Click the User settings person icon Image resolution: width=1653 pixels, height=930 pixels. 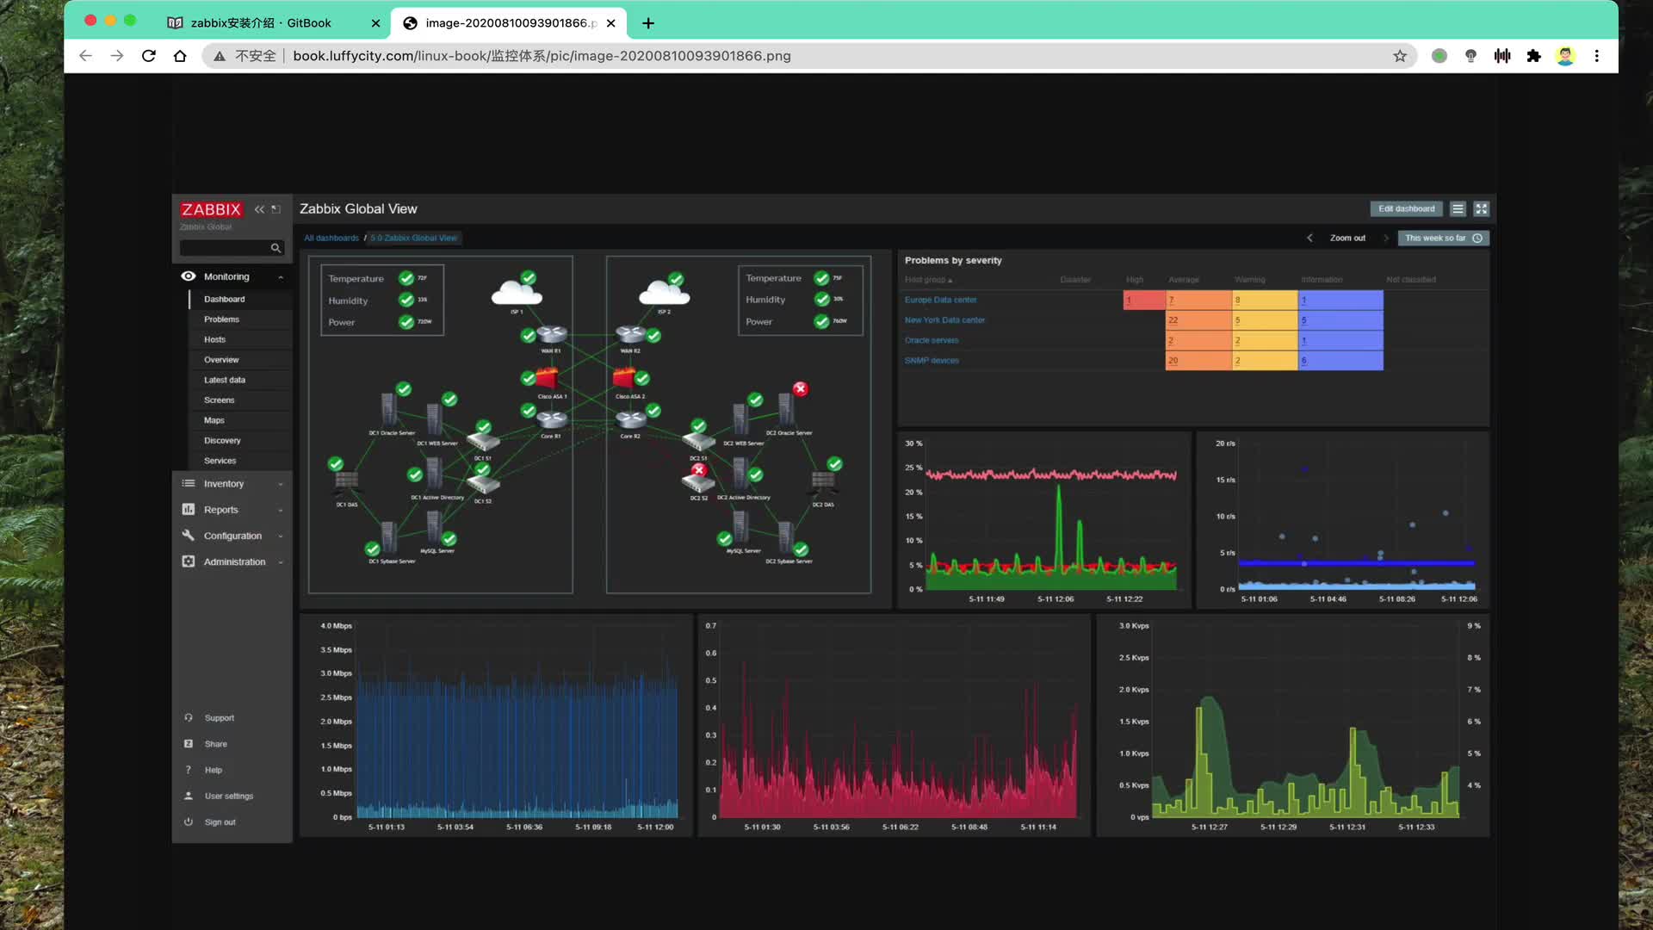(x=189, y=797)
